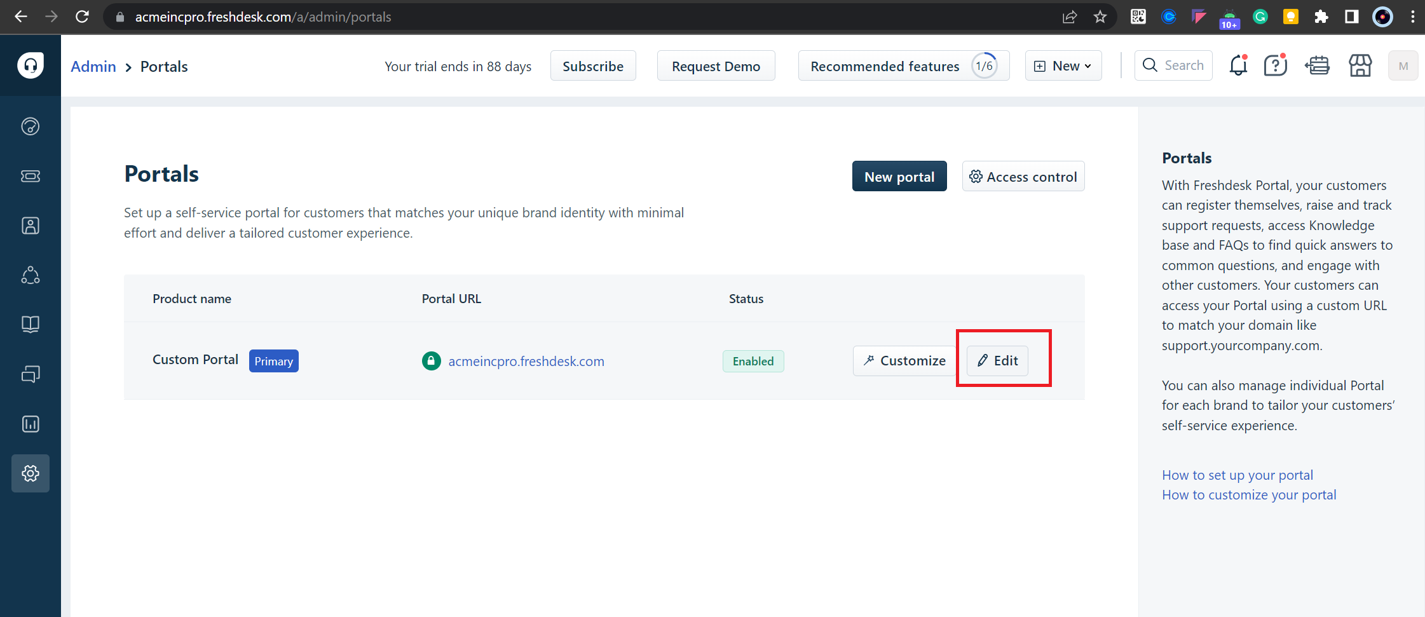Customize the Custom Portal

pyautogui.click(x=904, y=360)
